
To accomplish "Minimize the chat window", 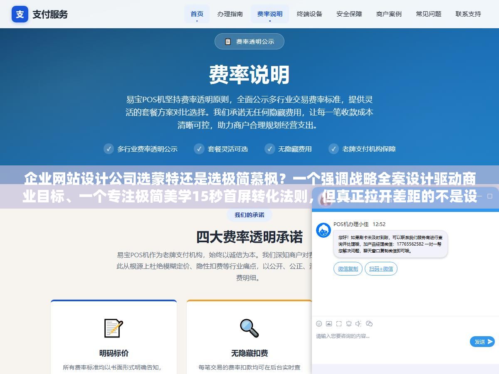I will tap(479, 195).
